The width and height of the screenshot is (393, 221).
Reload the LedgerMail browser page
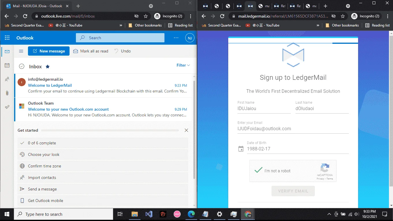(222, 16)
